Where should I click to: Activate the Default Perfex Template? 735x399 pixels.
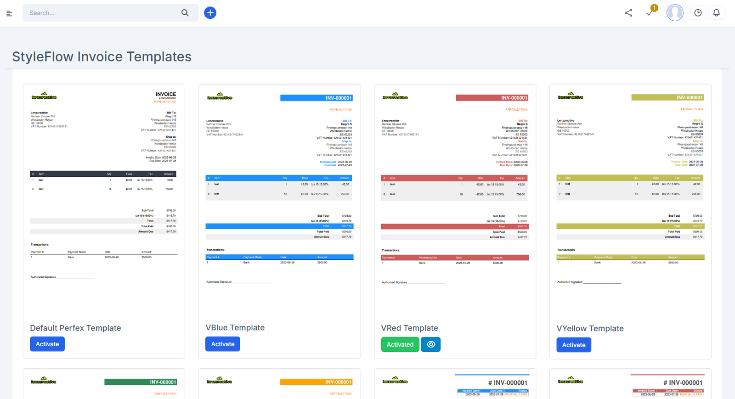click(x=47, y=344)
